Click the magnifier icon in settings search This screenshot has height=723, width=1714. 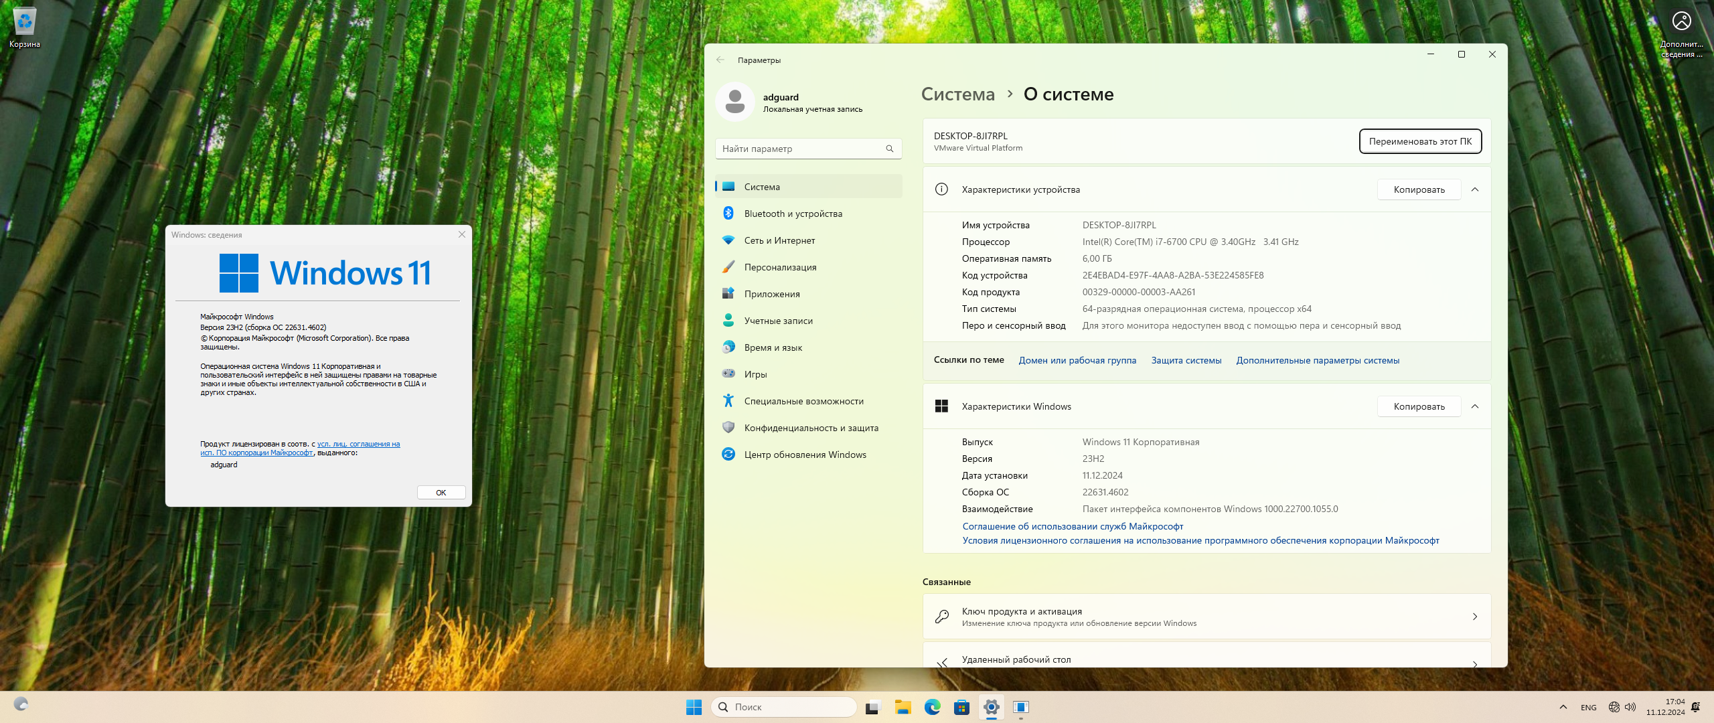tap(890, 149)
